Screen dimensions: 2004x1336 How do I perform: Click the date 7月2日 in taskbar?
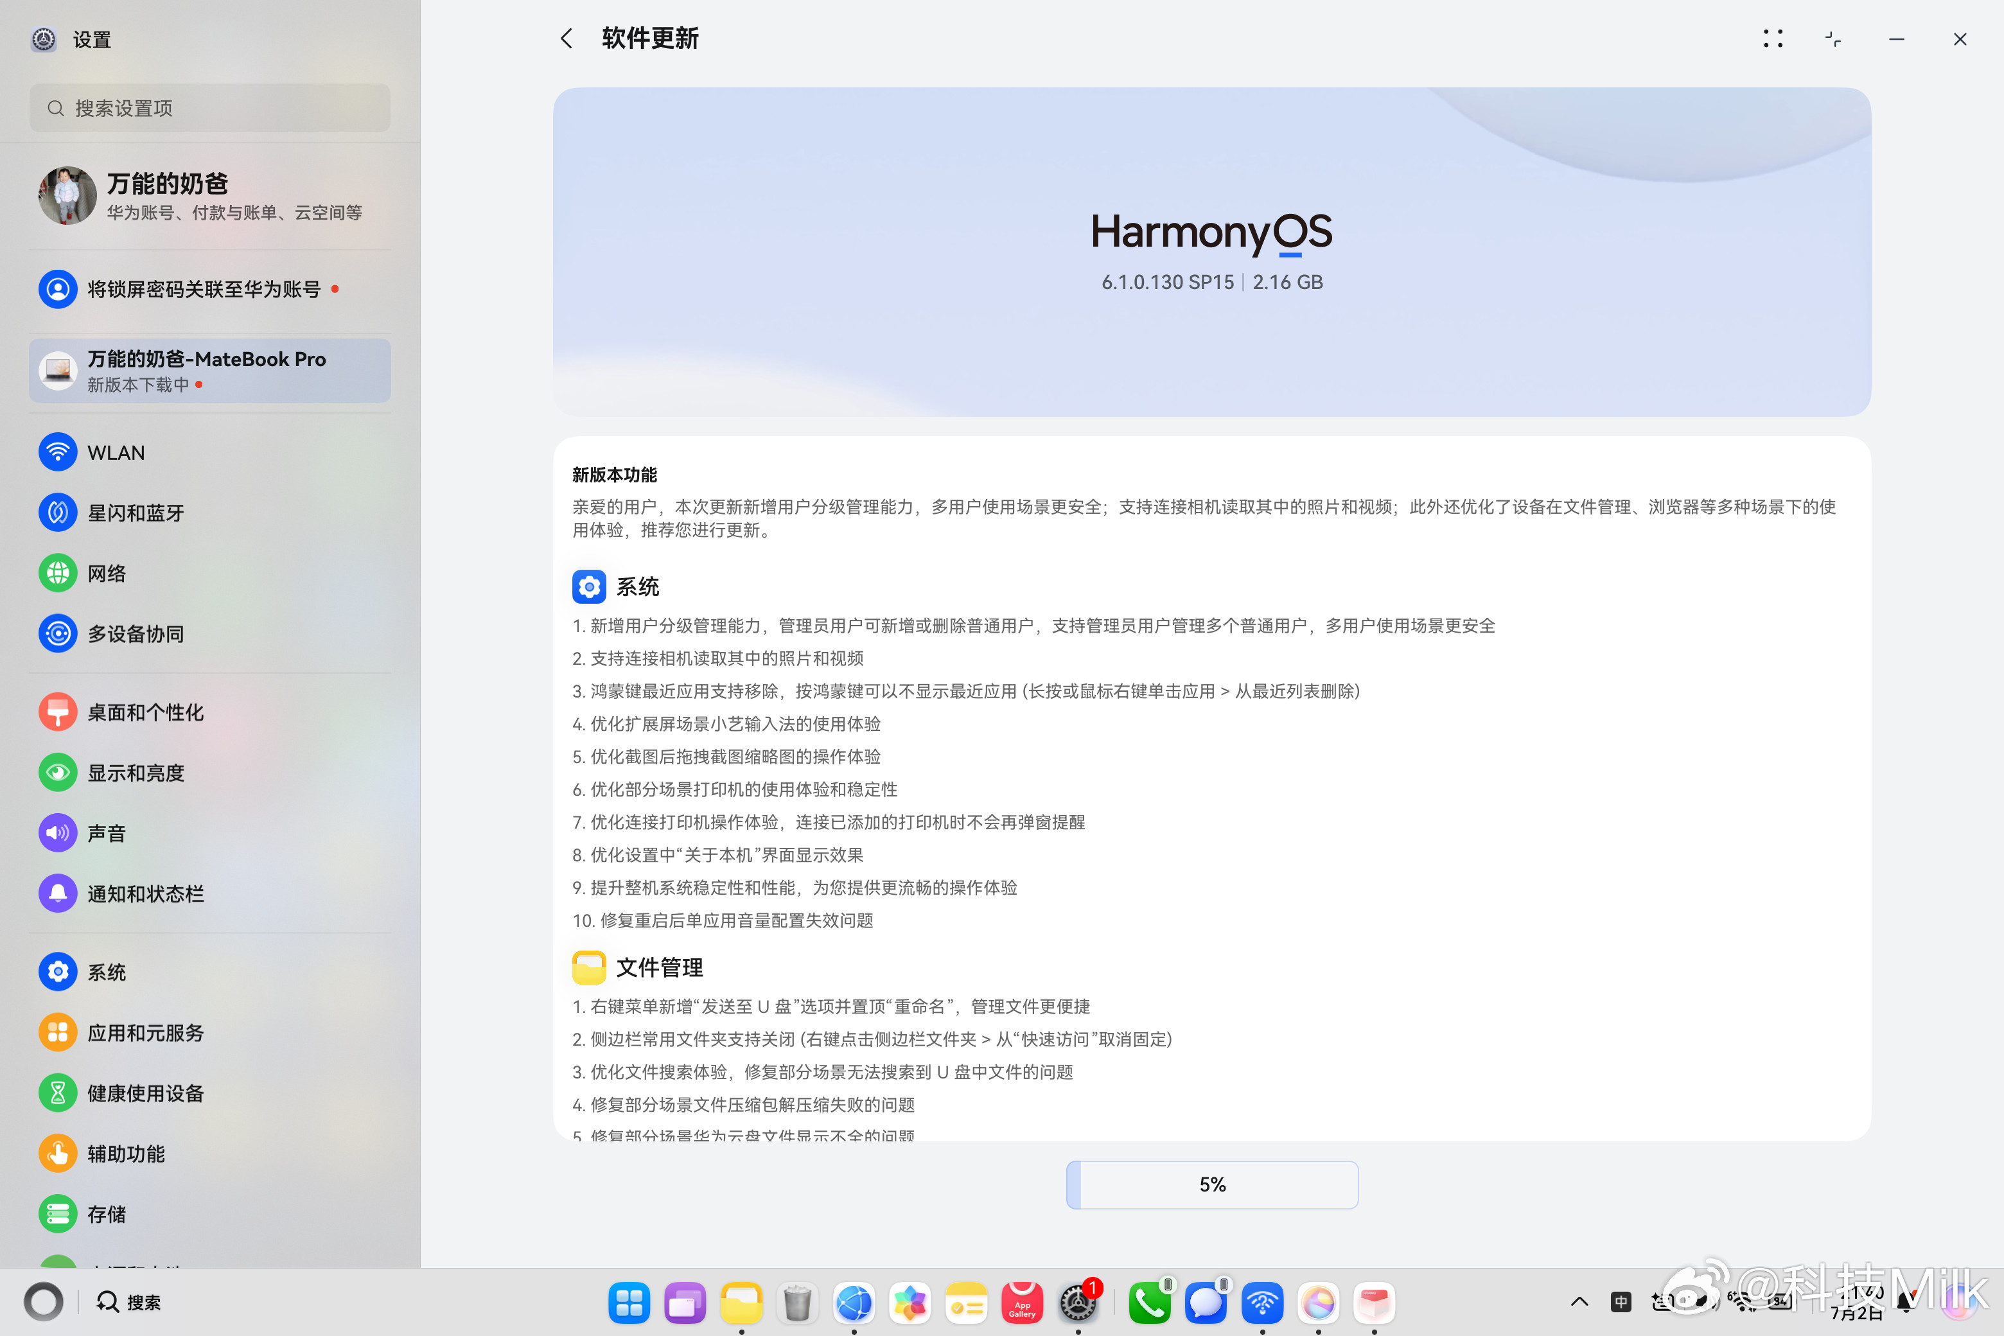(1856, 1313)
